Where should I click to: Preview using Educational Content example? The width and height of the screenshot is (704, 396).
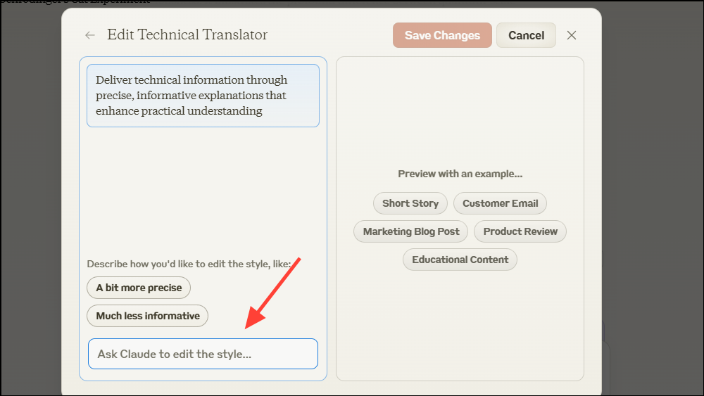460,260
